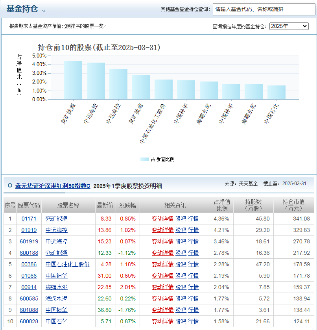Open 变动详情 for stock 01171
The image size is (317, 330).
162,219
